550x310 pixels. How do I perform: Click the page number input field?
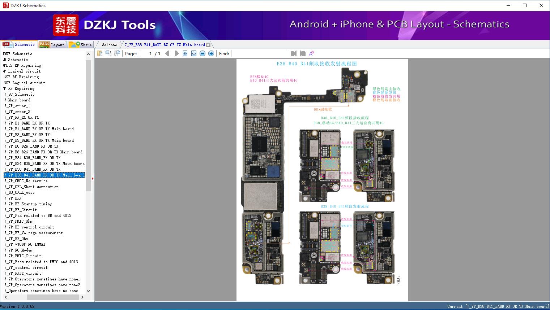146,53
